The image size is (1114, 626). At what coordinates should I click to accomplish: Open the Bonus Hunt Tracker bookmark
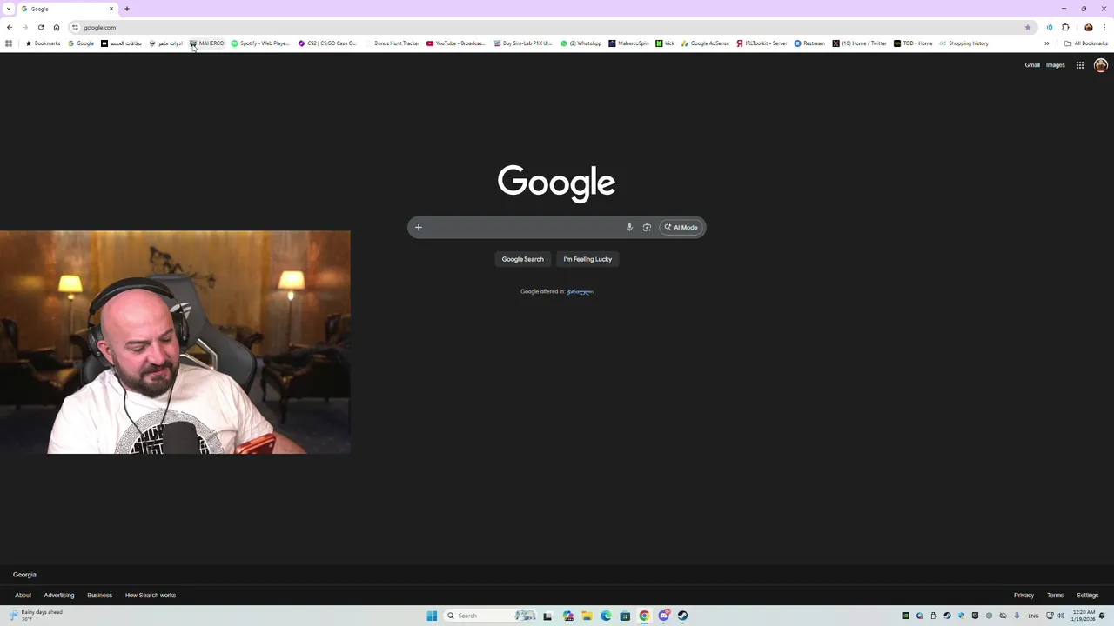393,43
